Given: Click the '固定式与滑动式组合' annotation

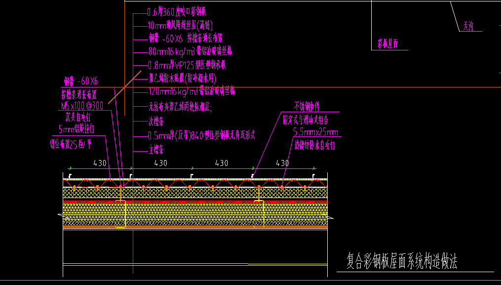Looking at the screenshot, I should pyautogui.click(x=306, y=120).
